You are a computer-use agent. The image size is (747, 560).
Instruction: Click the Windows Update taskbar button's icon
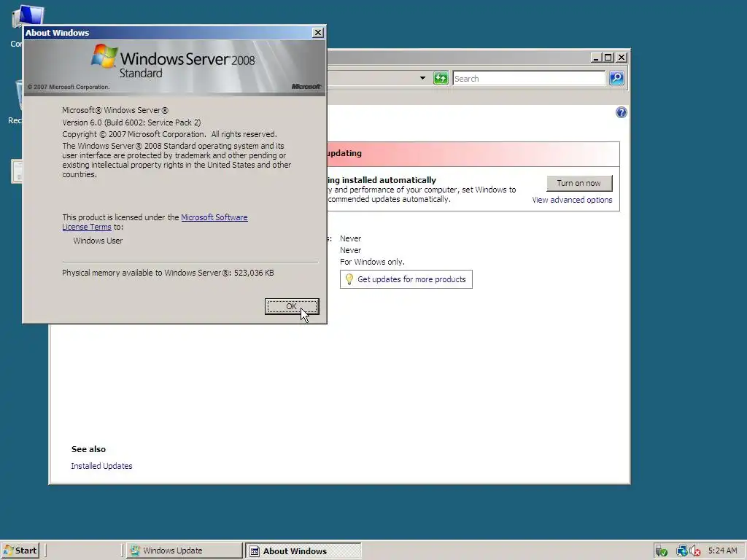(x=135, y=551)
